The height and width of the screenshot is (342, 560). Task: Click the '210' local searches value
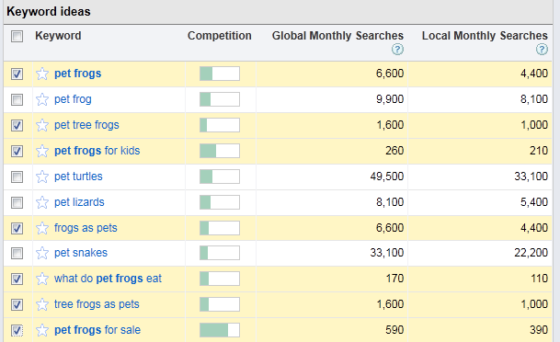539,151
